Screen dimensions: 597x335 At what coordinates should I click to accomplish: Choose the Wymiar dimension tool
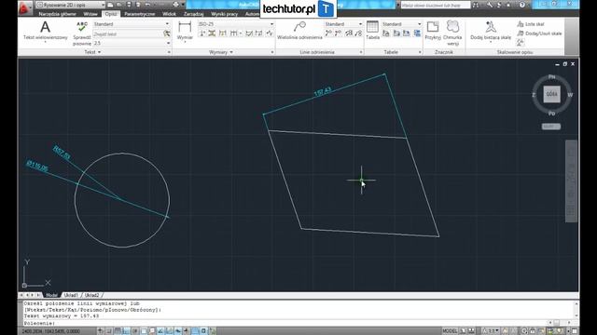(x=185, y=31)
